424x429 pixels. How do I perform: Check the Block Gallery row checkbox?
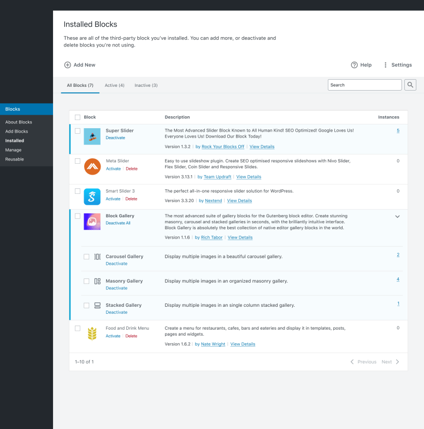click(x=78, y=216)
